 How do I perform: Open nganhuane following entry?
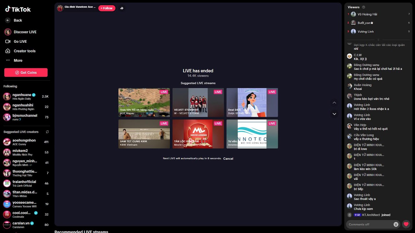click(26, 96)
